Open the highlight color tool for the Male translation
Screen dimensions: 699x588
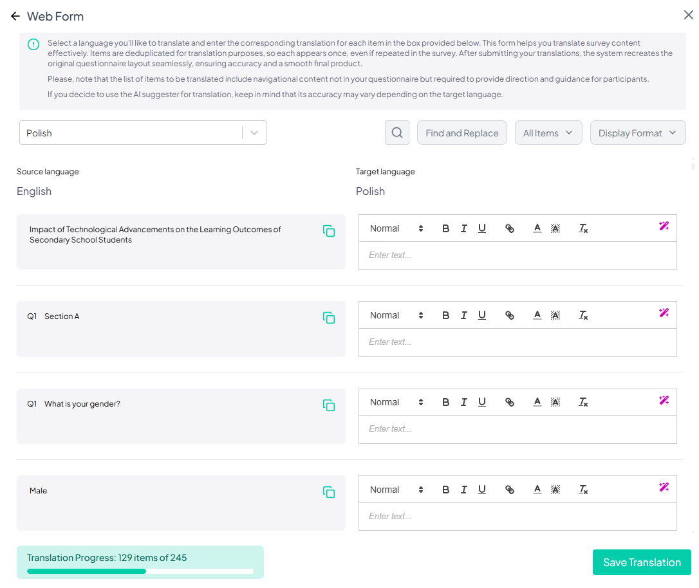coord(555,490)
